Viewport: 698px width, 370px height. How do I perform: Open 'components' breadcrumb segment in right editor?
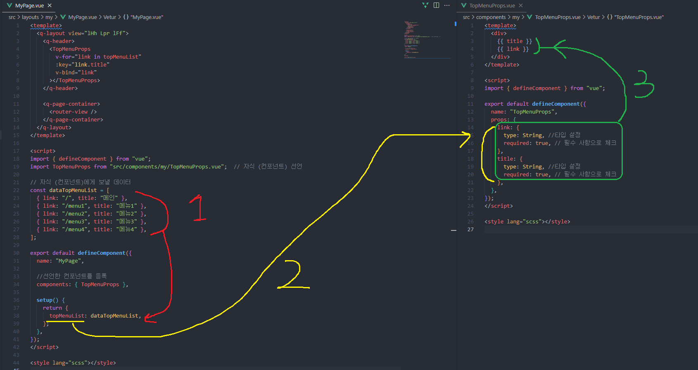click(x=491, y=17)
